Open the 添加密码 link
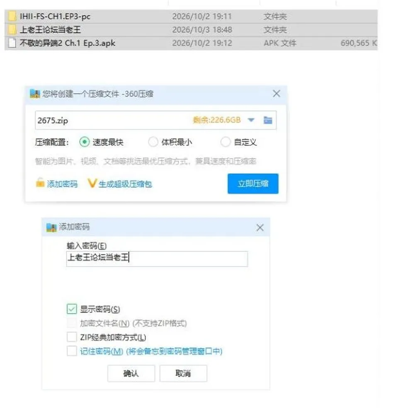This screenshot has width=398, height=408. (62, 184)
